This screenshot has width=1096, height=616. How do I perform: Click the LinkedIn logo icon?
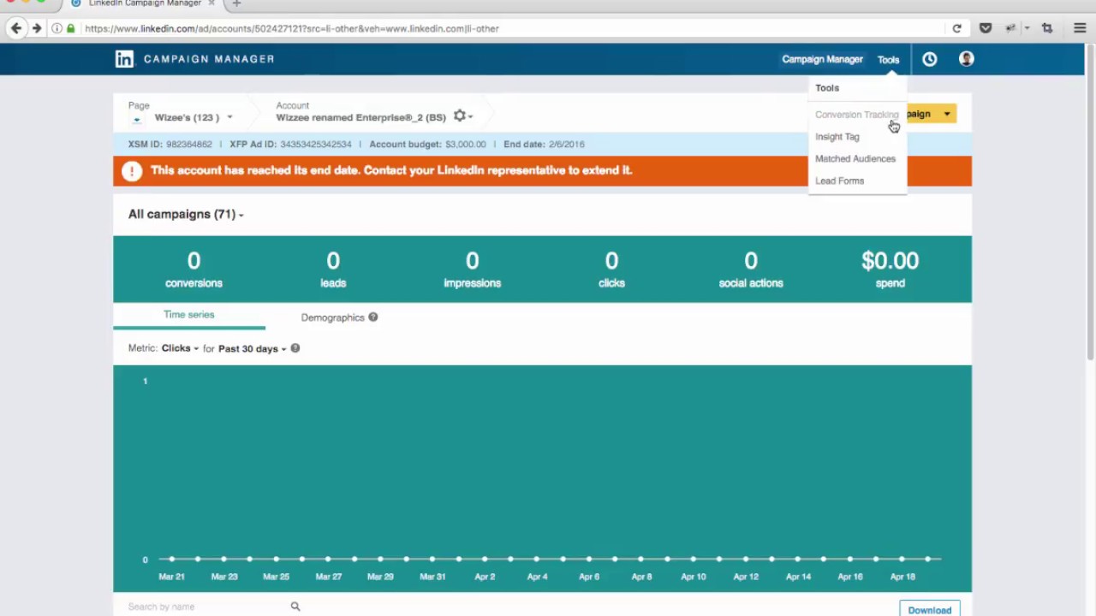pyautogui.click(x=124, y=59)
